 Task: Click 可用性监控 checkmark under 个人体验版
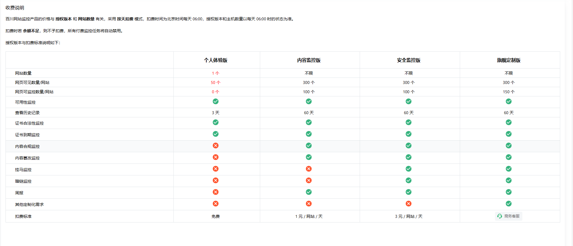216,101
